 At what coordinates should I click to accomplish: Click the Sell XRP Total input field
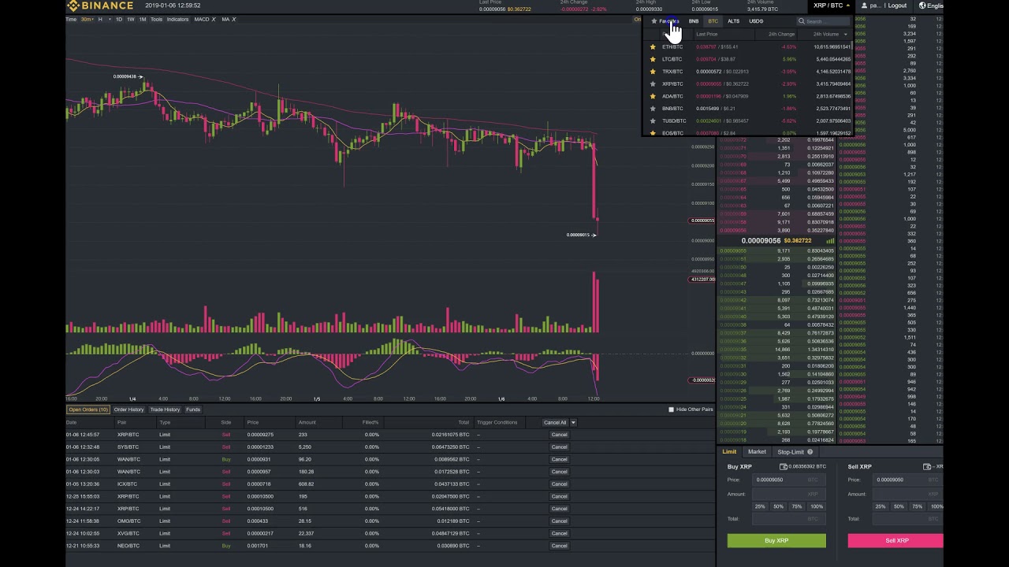tap(907, 519)
